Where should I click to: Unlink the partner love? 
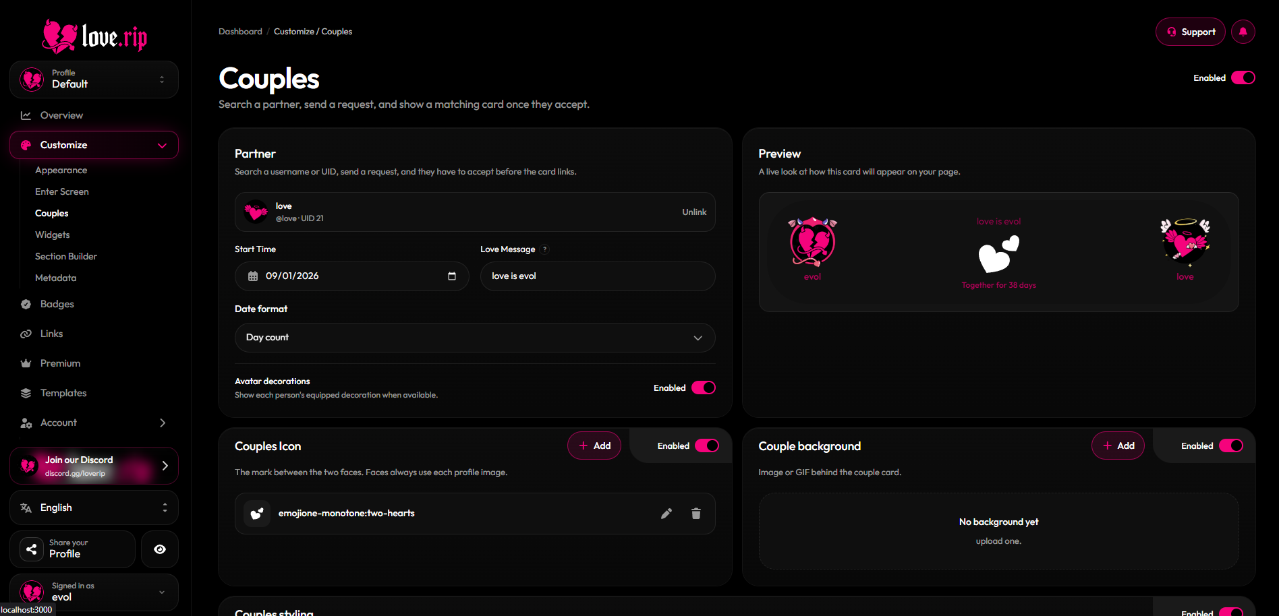click(694, 212)
